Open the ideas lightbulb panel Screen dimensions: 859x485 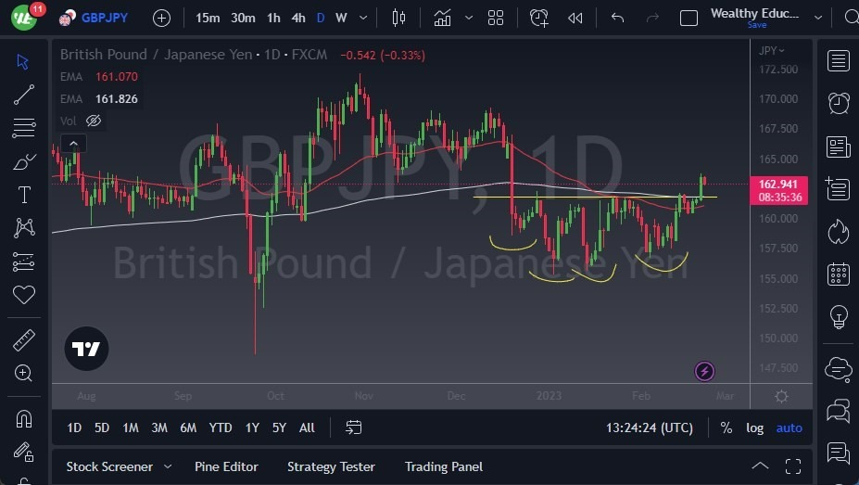click(839, 316)
